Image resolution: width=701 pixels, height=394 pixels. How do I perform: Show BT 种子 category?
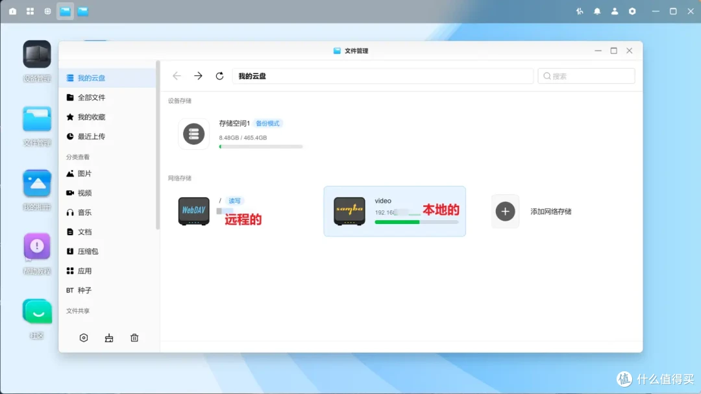[x=107, y=290]
